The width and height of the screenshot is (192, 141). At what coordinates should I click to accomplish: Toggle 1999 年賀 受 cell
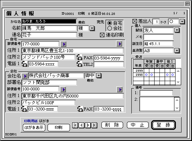146,71
